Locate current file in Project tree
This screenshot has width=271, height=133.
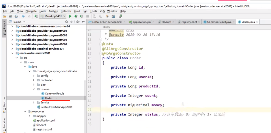click(66, 22)
